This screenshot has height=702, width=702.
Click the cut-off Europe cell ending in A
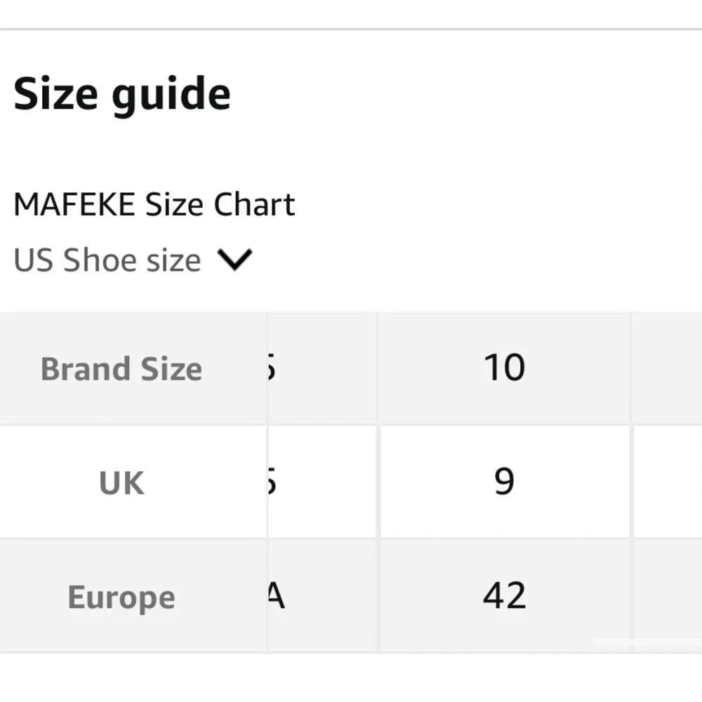pos(322,596)
